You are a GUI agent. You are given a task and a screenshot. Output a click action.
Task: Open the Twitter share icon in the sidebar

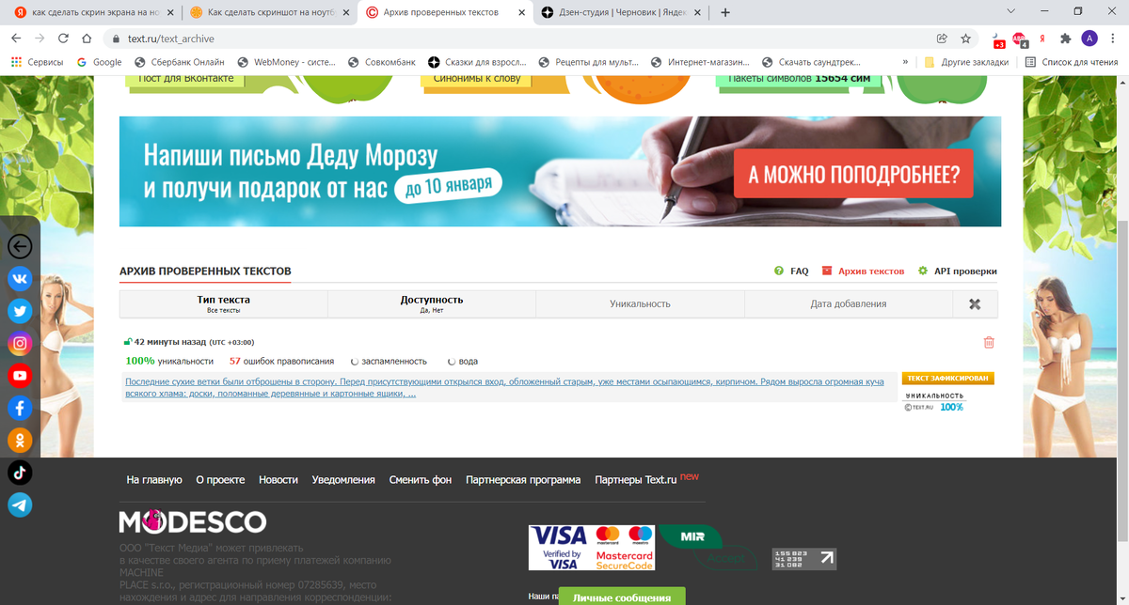(20, 311)
